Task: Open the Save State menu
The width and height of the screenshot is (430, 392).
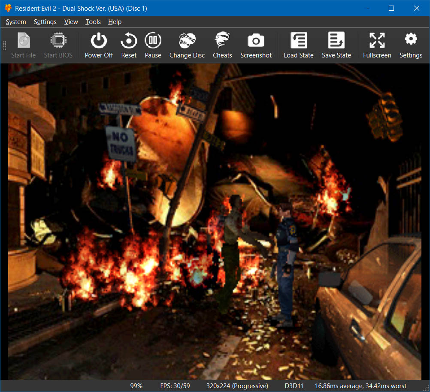Action: [336, 45]
